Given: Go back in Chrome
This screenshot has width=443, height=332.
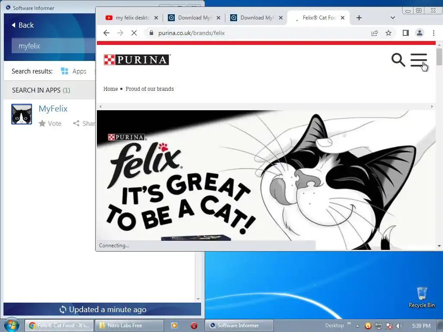Looking at the screenshot, I should [x=106, y=33].
